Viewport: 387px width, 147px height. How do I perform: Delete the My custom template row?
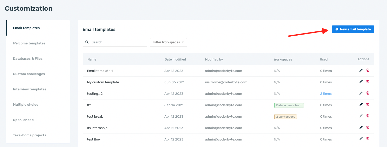(368, 82)
